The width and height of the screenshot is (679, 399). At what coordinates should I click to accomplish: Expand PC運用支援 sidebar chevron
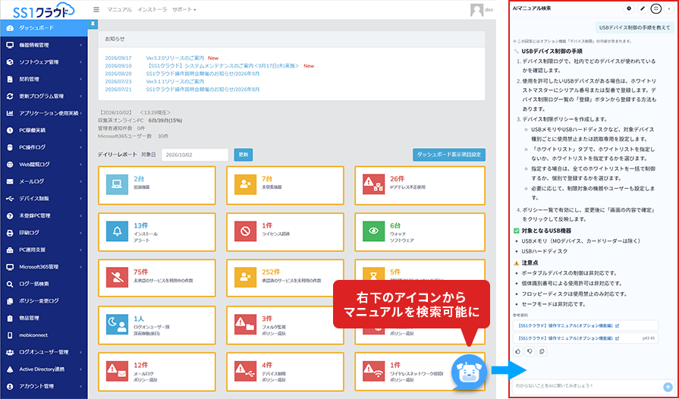tap(81, 250)
